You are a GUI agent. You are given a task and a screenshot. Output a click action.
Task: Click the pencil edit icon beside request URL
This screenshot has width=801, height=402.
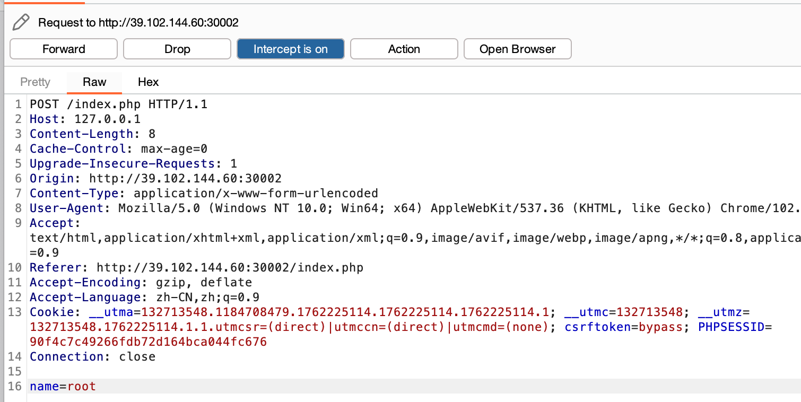(x=21, y=22)
